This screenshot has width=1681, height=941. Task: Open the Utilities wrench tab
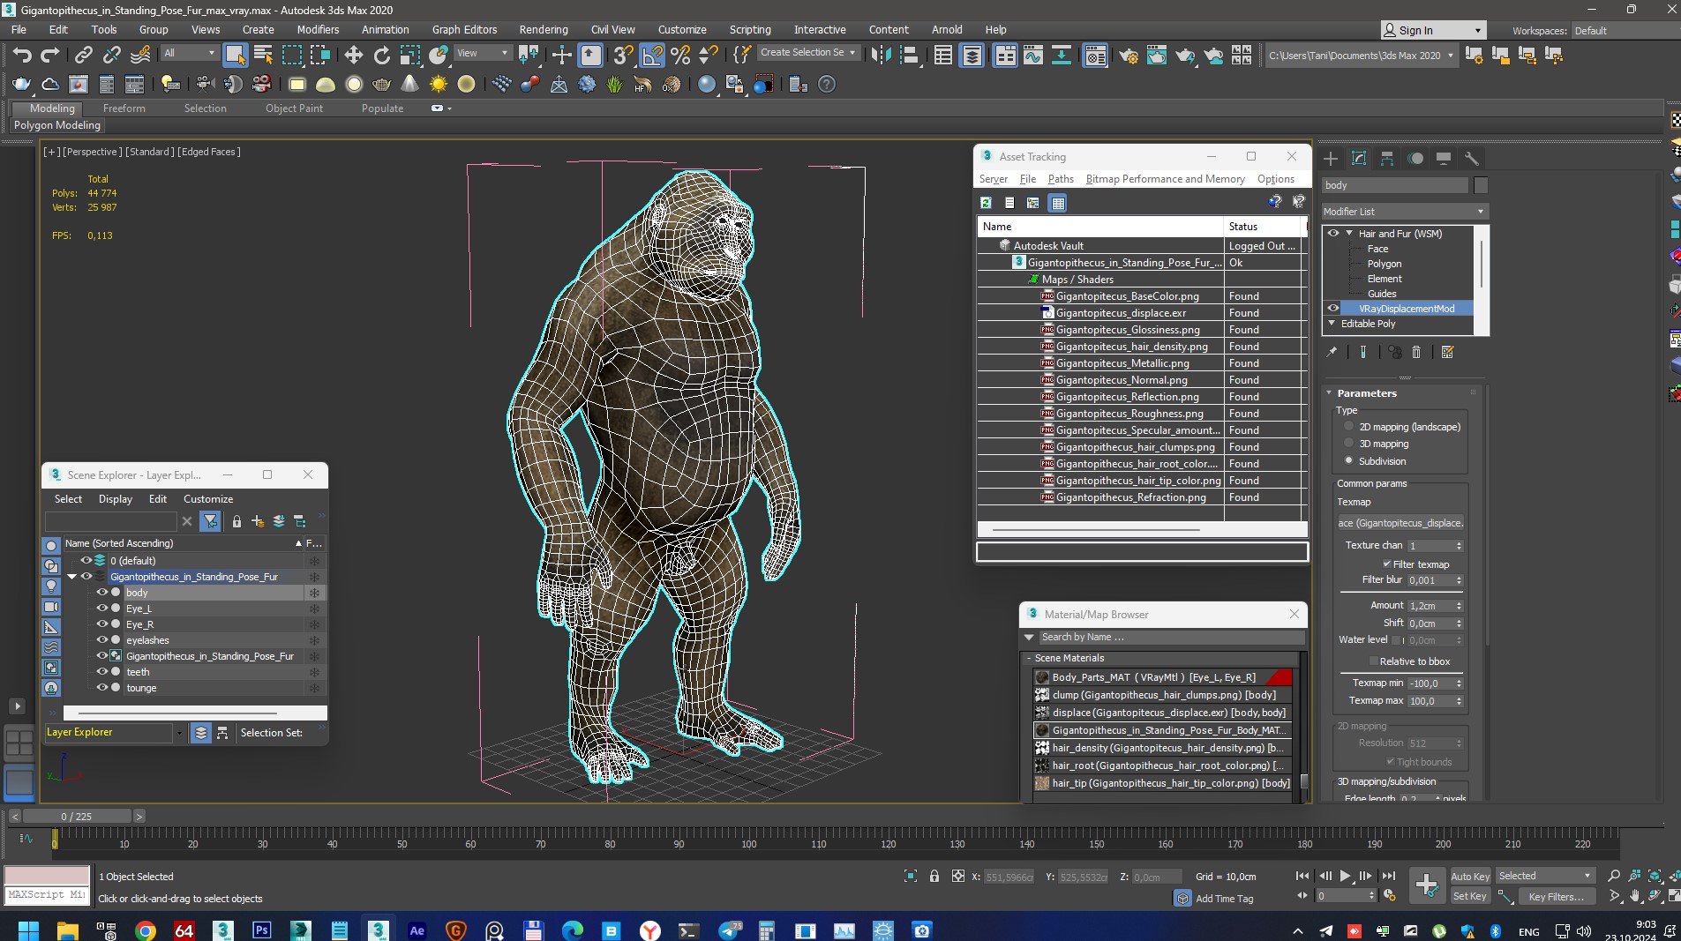pyautogui.click(x=1471, y=159)
